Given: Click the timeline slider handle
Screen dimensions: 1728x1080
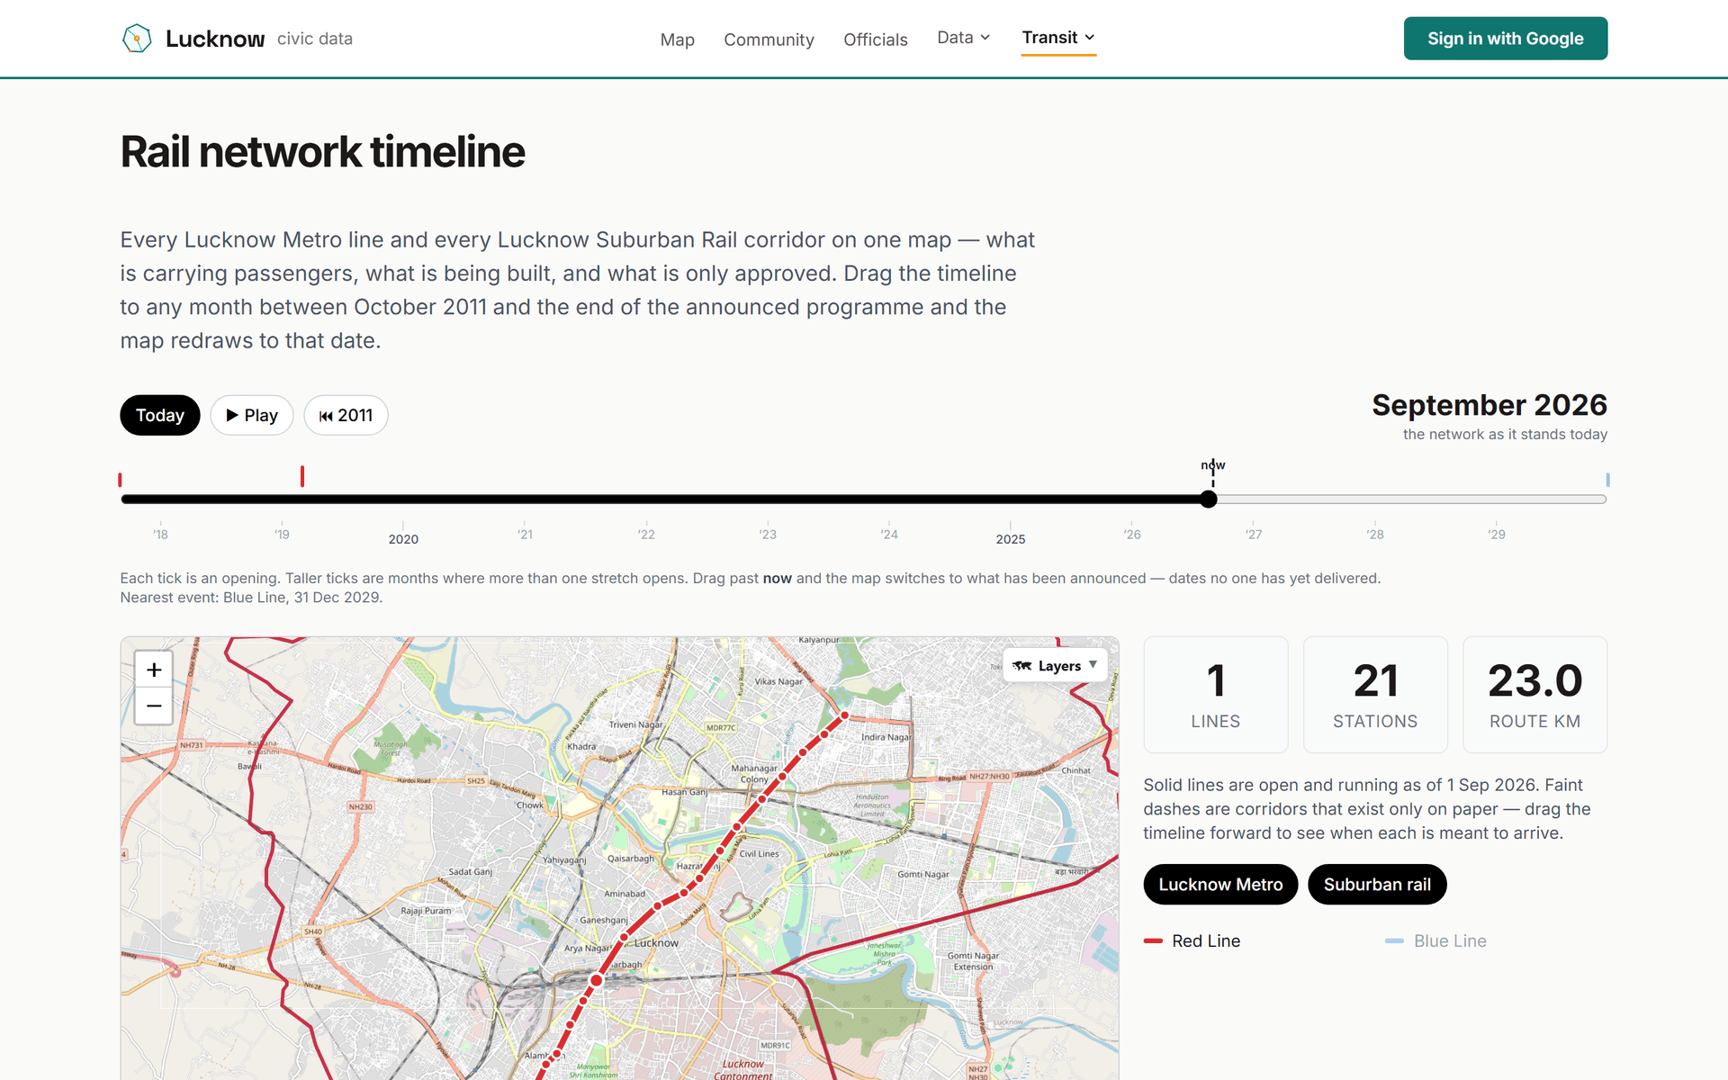Looking at the screenshot, I should pos(1209,499).
